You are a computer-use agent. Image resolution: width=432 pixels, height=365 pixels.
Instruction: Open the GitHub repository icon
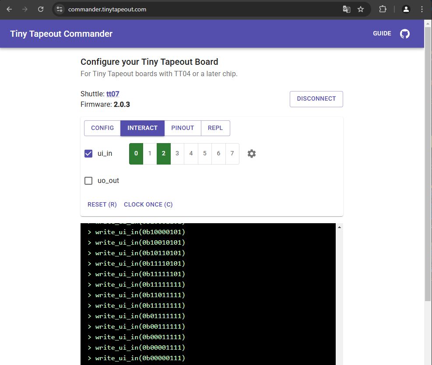tap(404, 33)
